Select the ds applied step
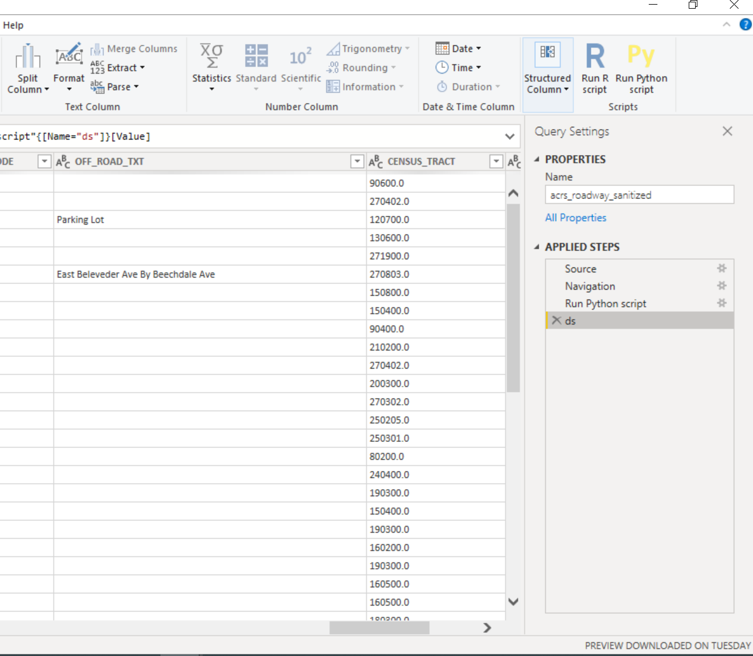The height and width of the screenshot is (656, 753). pos(639,320)
